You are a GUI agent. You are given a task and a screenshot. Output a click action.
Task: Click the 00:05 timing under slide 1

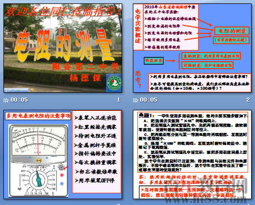pyautogui.click(x=19, y=100)
